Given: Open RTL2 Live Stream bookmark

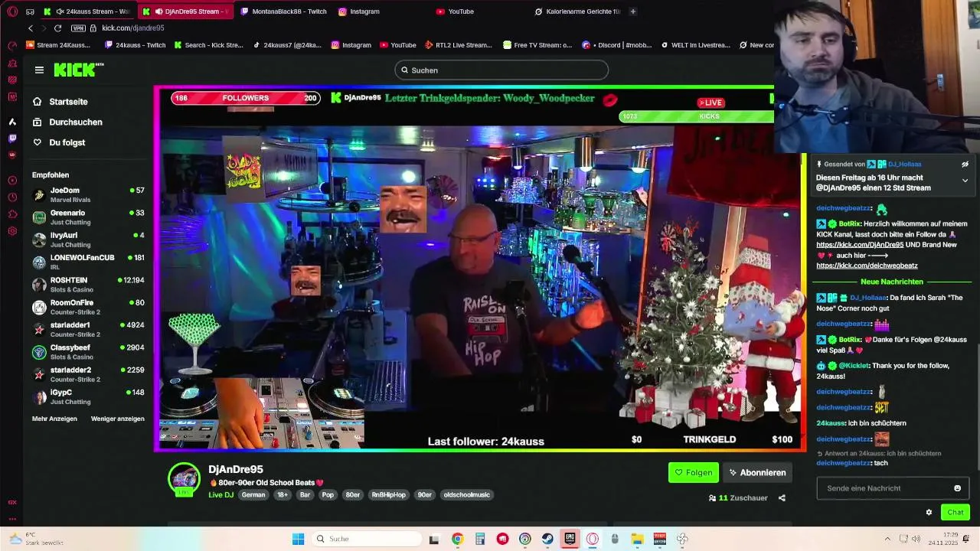Looking at the screenshot, I should pos(458,45).
